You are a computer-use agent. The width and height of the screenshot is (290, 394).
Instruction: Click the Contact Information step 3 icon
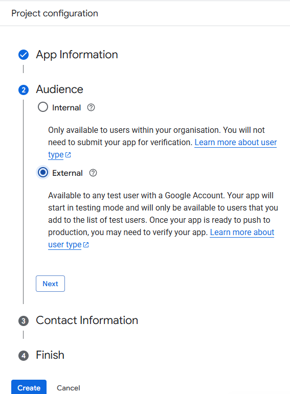pos(24,320)
